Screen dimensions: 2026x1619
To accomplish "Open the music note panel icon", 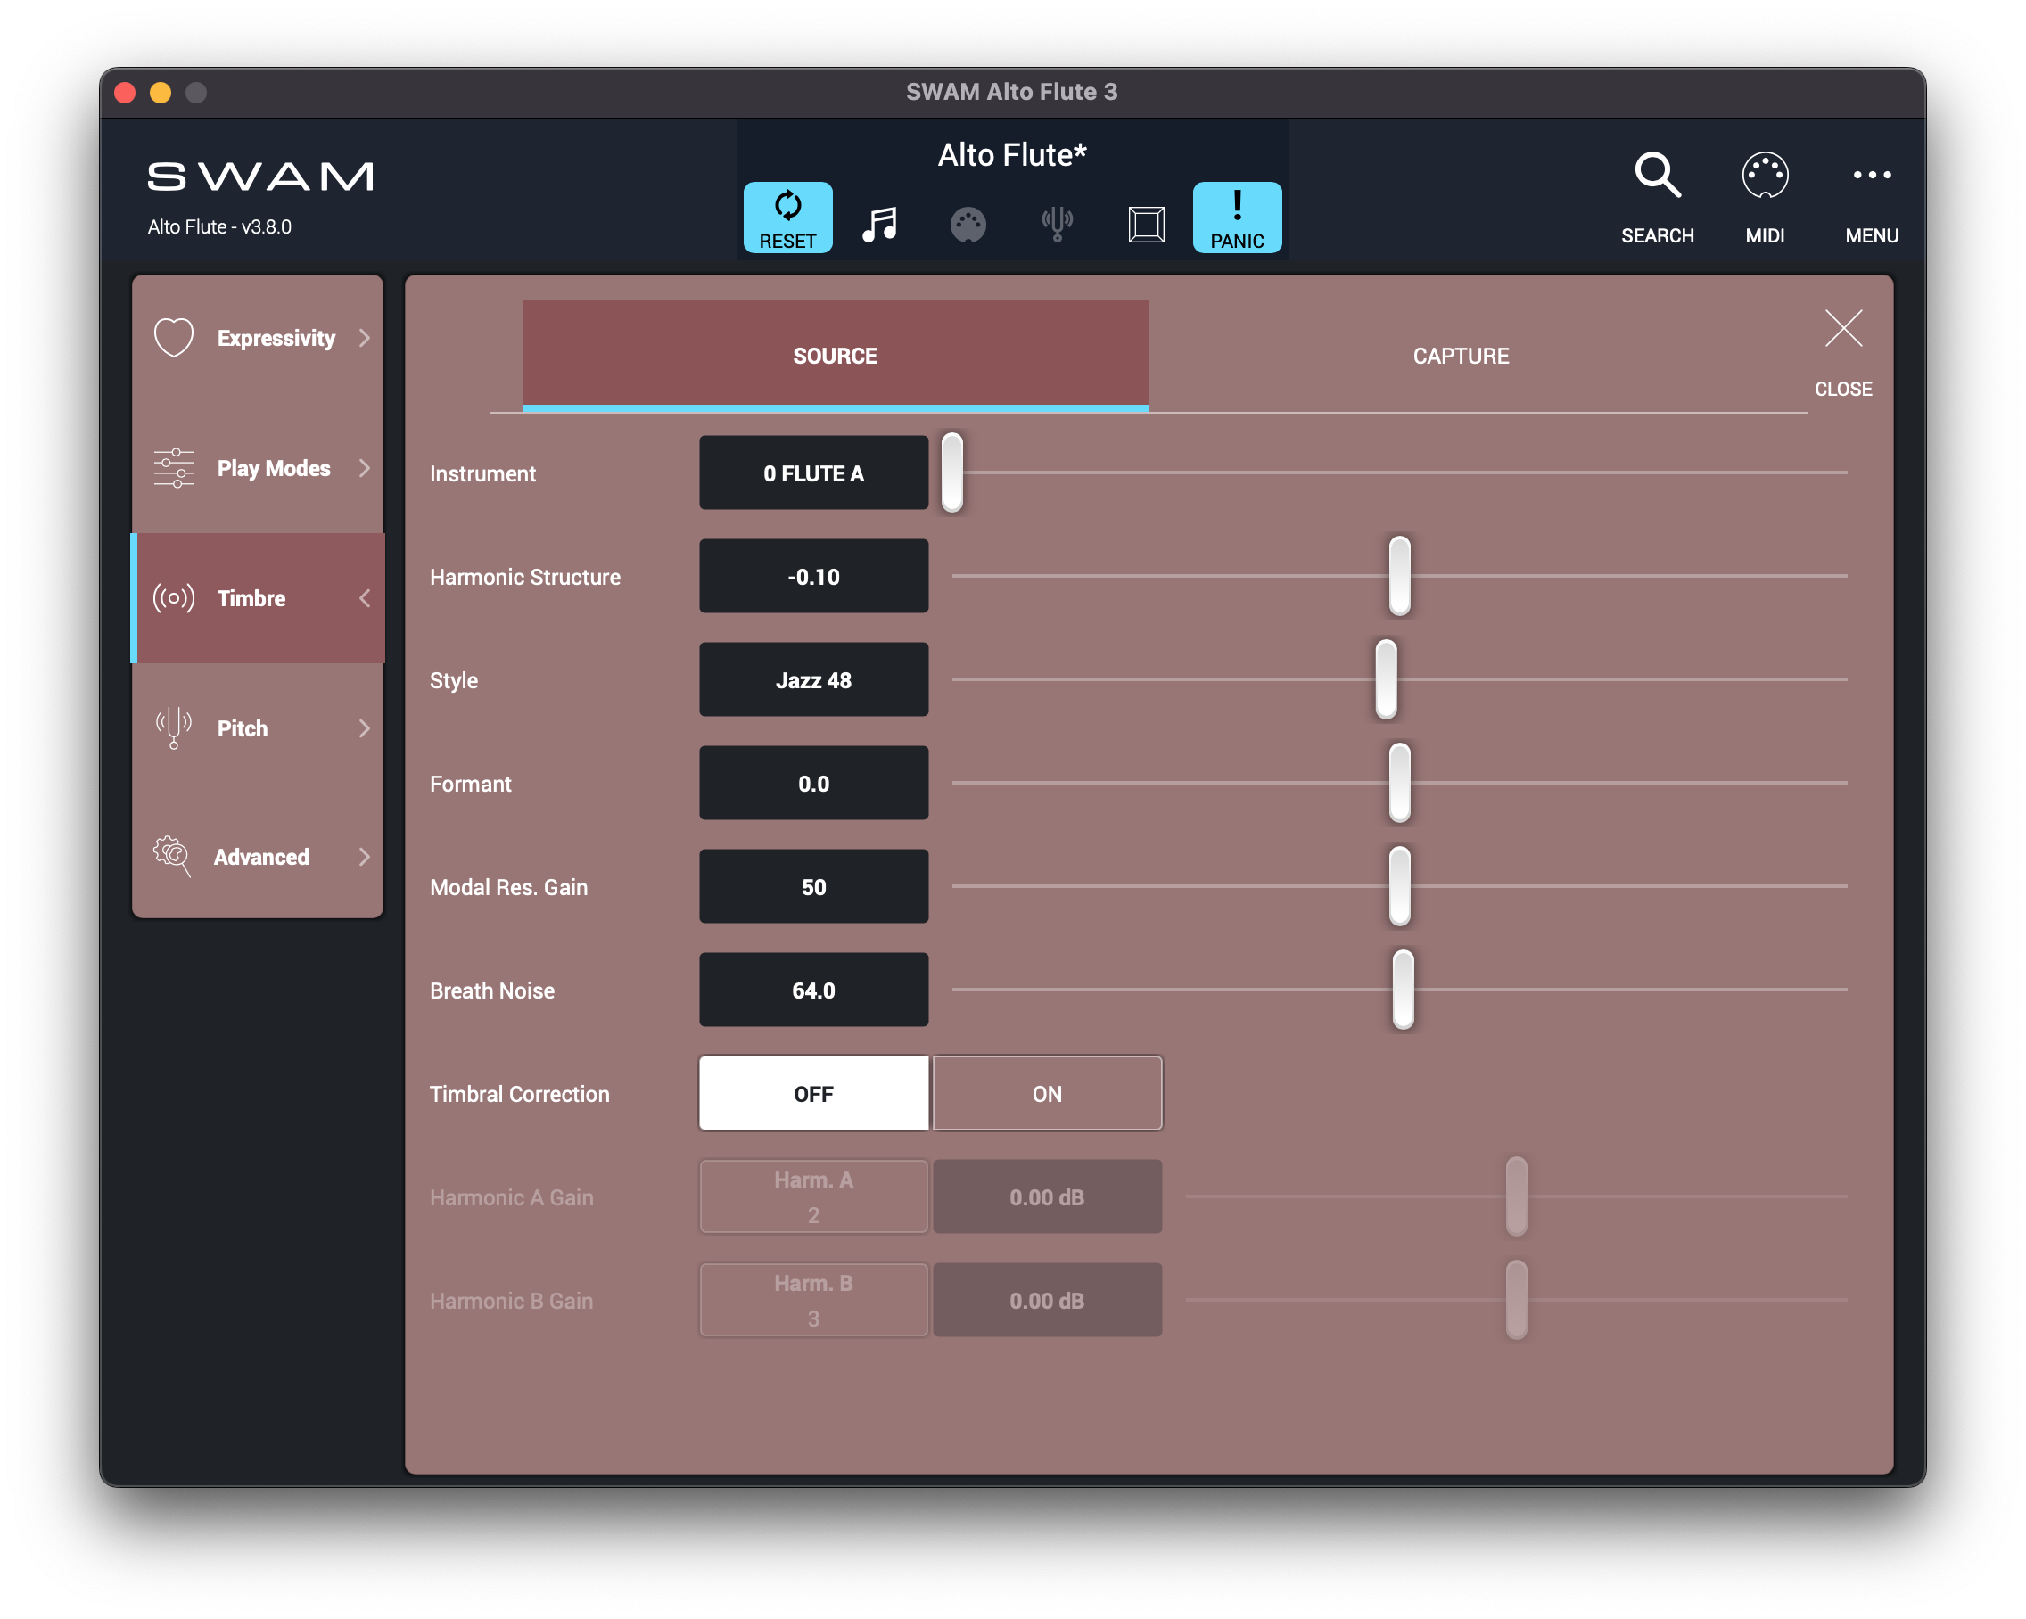I will (879, 224).
